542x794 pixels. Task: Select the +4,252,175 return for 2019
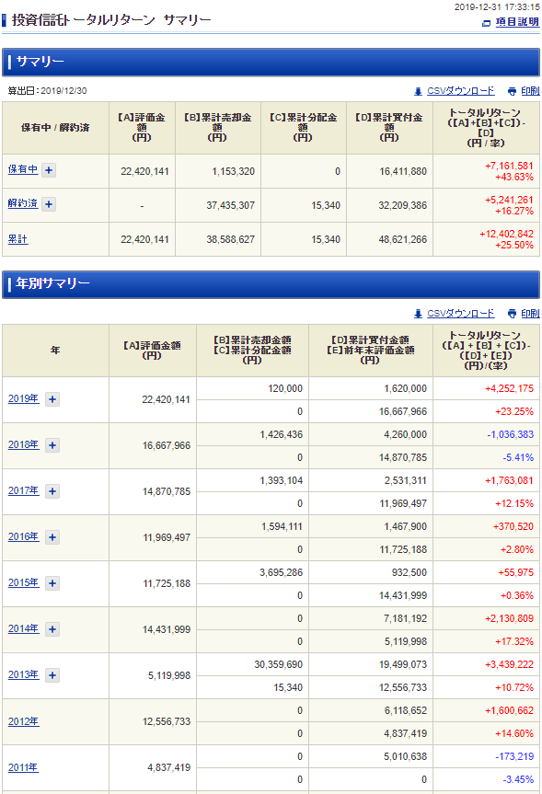click(509, 388)
